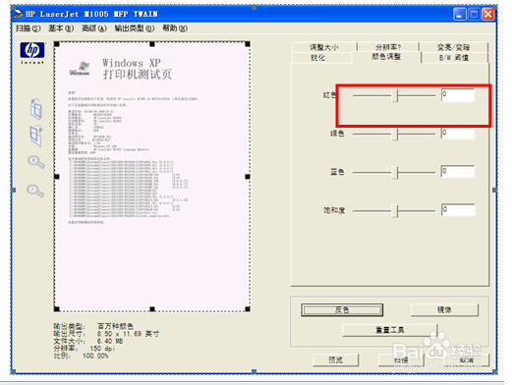Click the 红色 slider thumb
512x385 pixels.
pyautogui.click(x=396, y=95)
